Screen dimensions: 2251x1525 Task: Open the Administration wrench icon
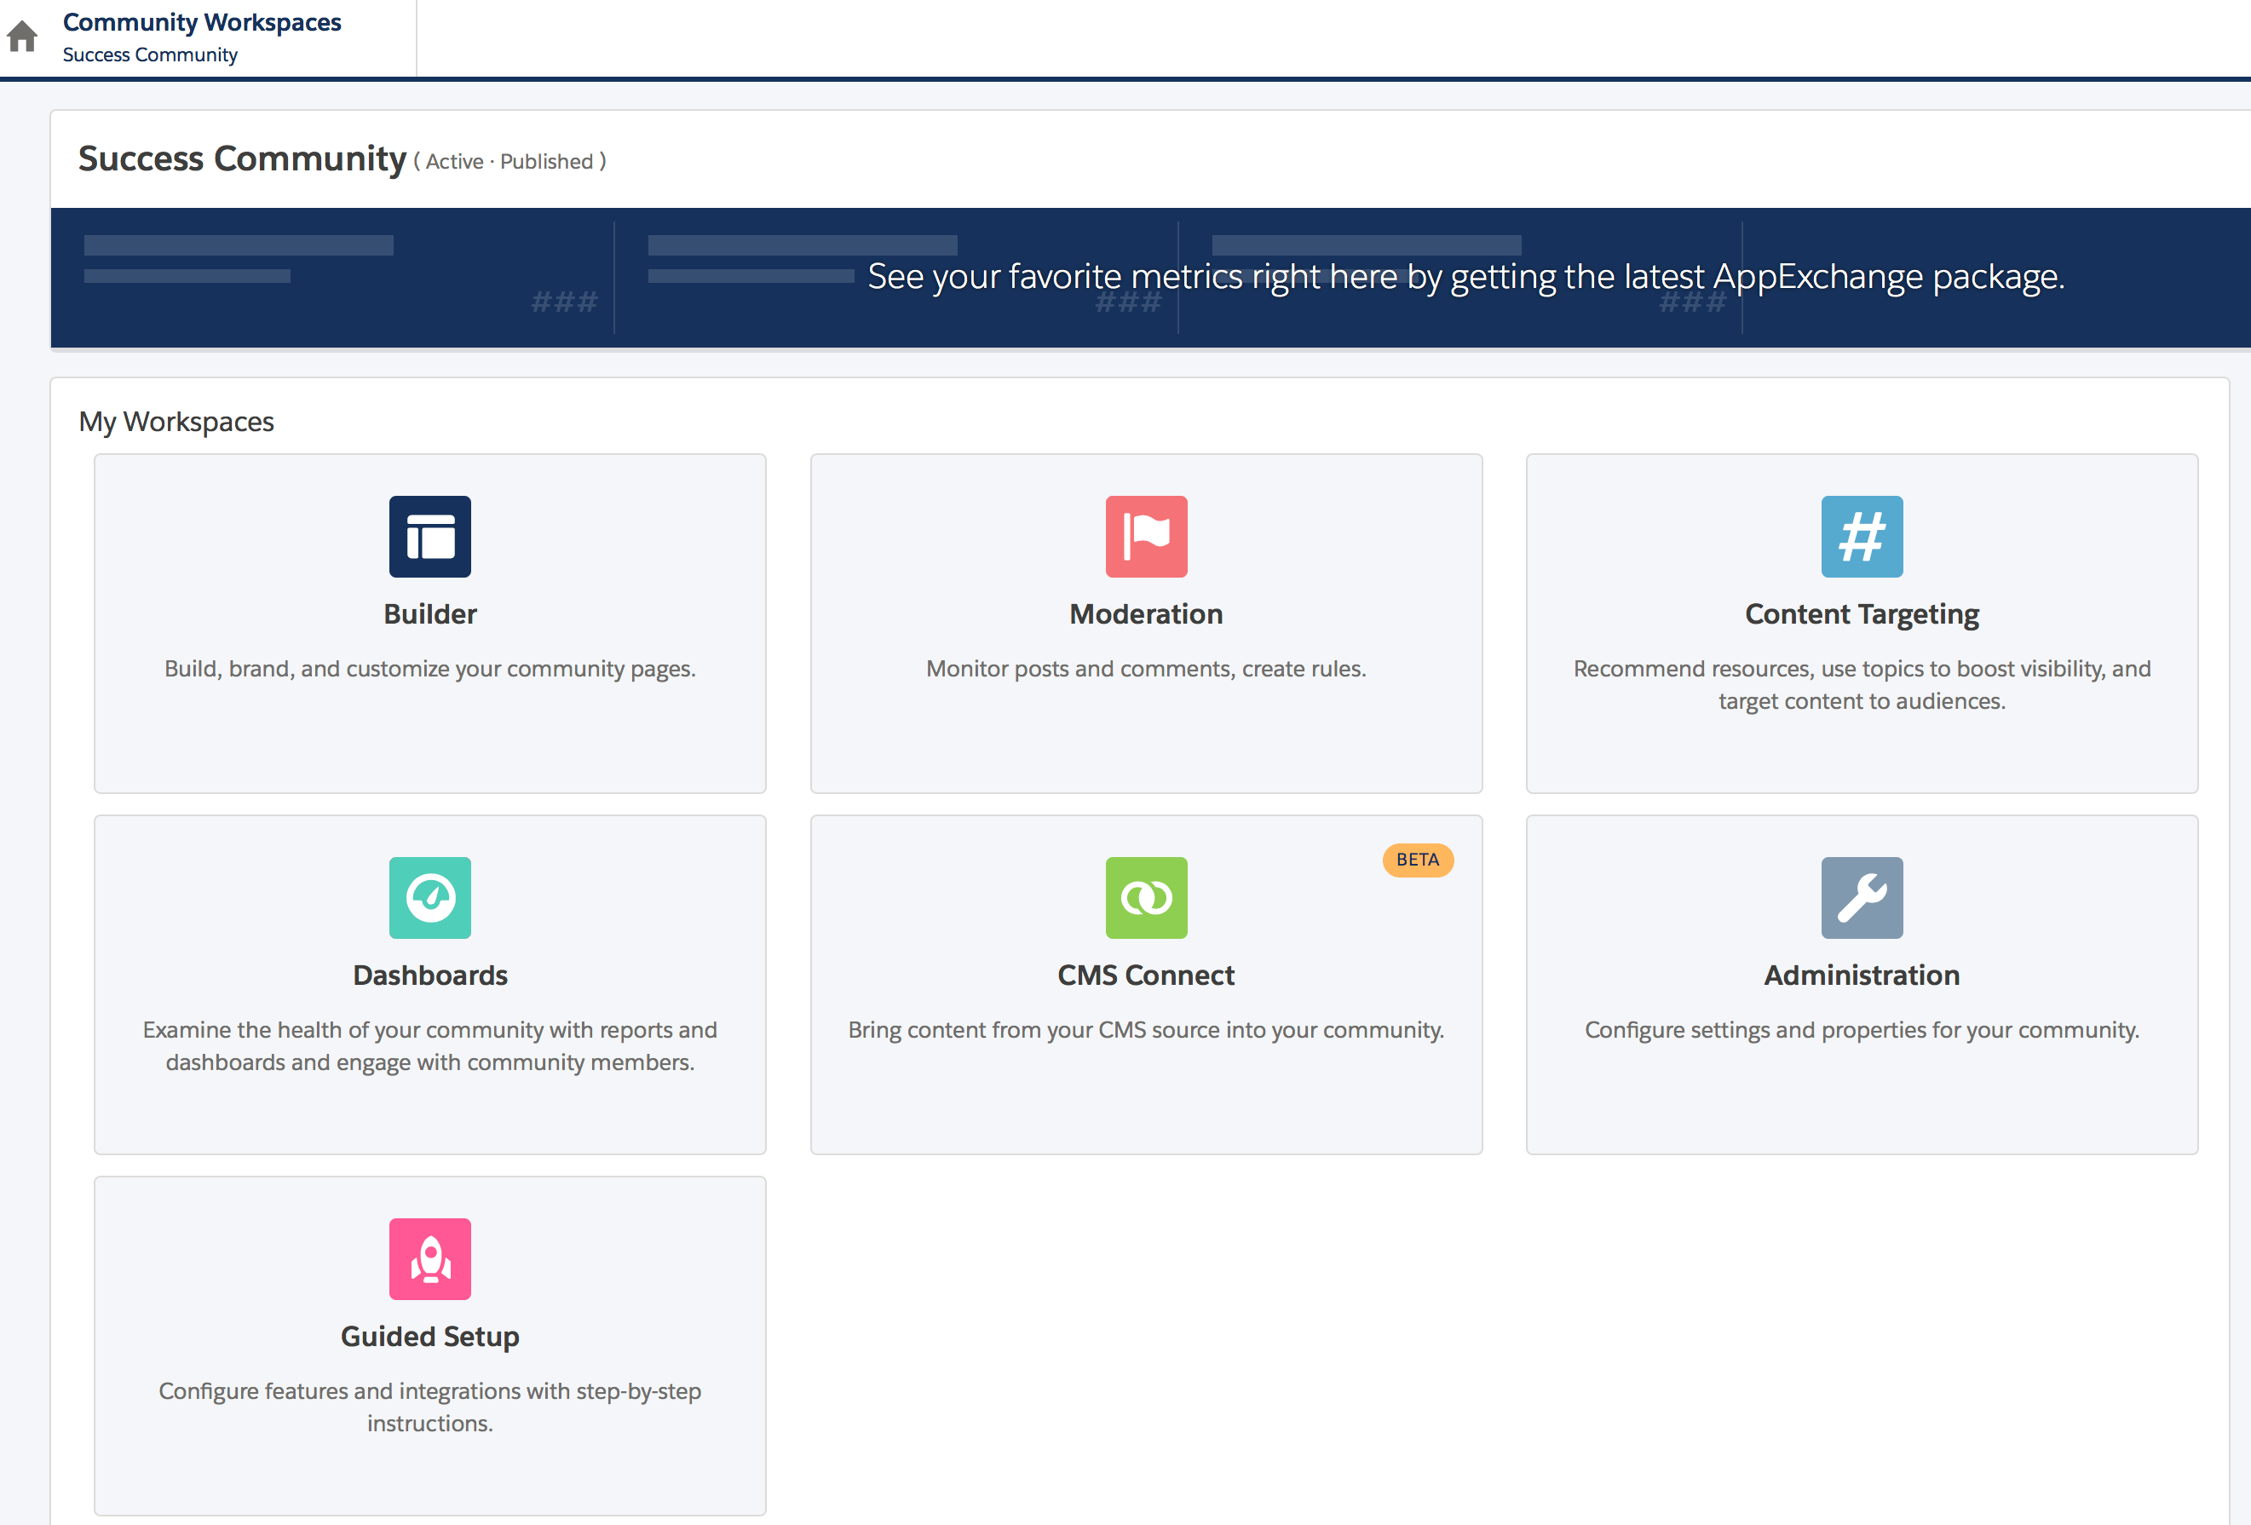pyautogui.click(x=1862, y=898)
